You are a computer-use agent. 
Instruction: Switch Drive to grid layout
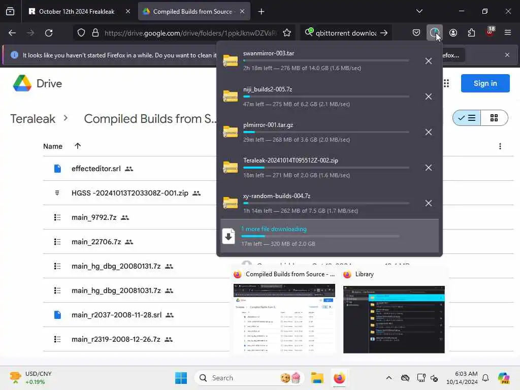[494, 118]
